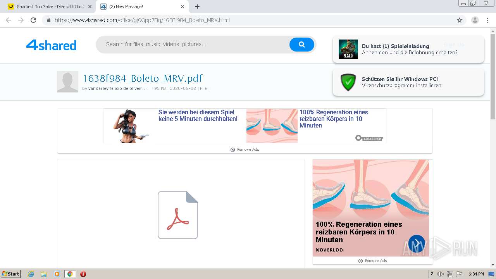Switch to the (2) New Message! tab
Screen dimensions: 496x279
pyautogui.click(x=141, y=7)
